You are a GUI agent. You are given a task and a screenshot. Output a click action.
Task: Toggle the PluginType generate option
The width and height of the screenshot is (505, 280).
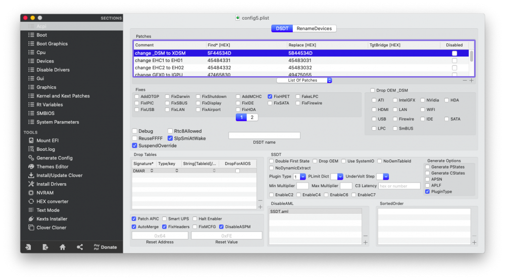[x=427, y=192]
